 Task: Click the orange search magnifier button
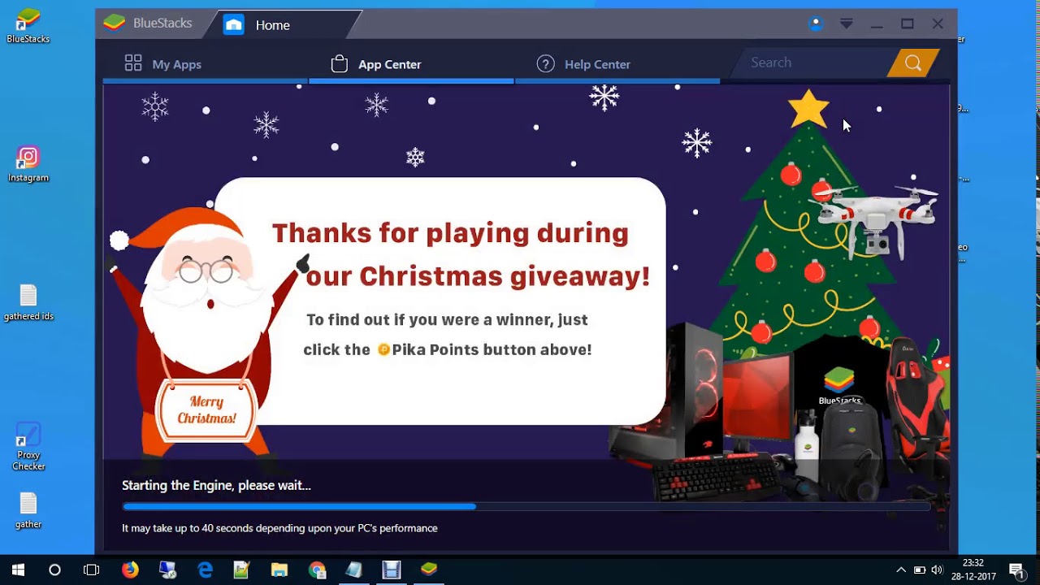coord(912,63)
